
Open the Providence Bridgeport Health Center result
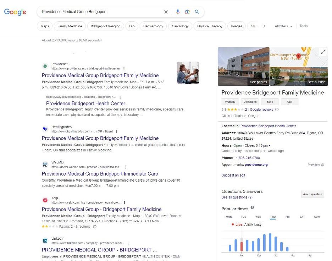85,103
